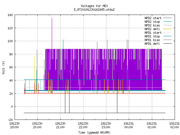Click the Volt (V) y-axis label

click(x=3, y=67)
